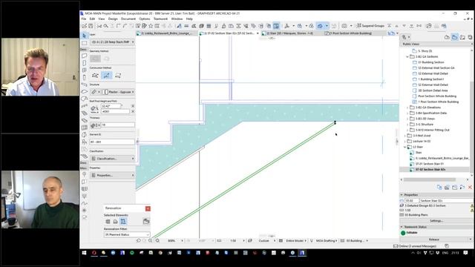
Task: Open Renovation palette options folder icon
Action: [146, 222]
